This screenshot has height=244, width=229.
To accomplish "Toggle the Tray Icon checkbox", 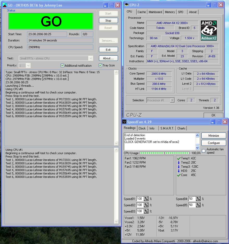I will pos(100,65).
